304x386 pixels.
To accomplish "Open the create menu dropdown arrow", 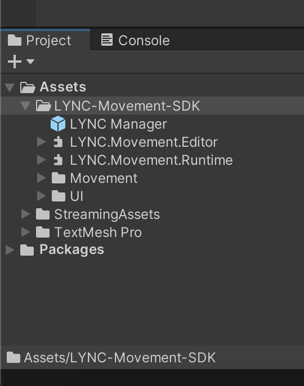I will click(30, 62).
